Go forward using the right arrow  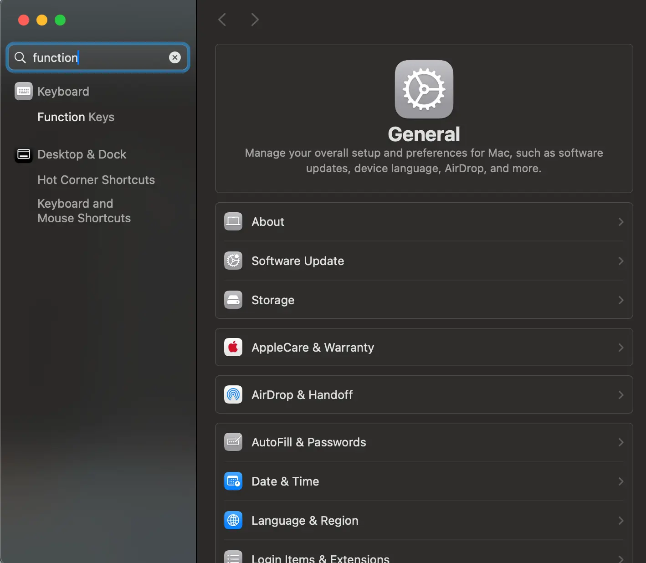point(255,20)
